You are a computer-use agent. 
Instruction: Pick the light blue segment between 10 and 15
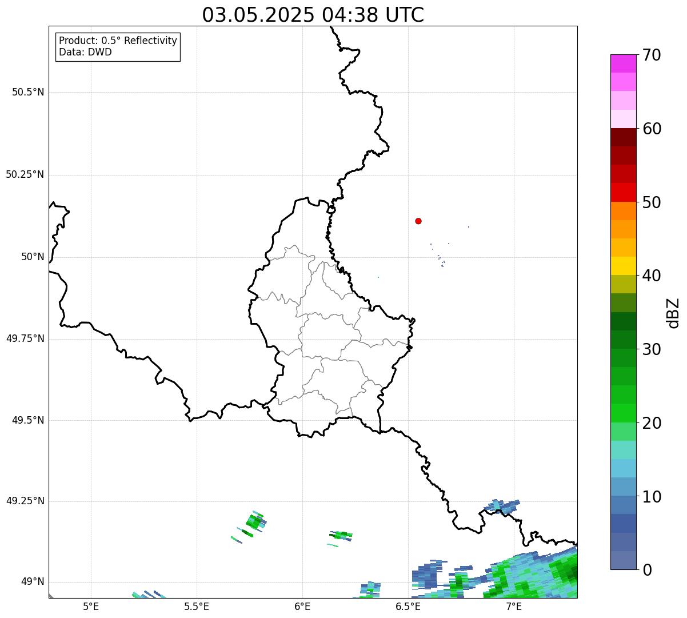(x=623, y=468)
